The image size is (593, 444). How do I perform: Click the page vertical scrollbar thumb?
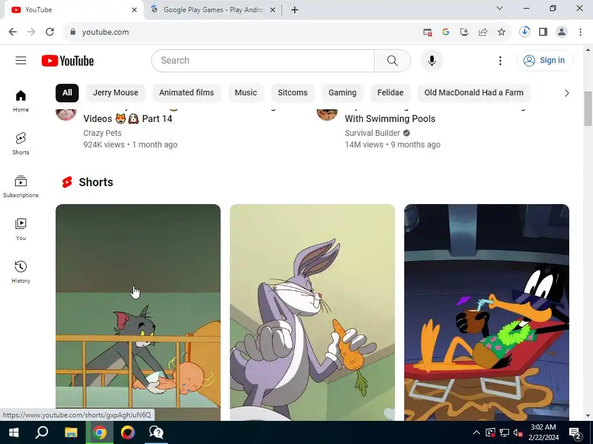pos(588,109)
